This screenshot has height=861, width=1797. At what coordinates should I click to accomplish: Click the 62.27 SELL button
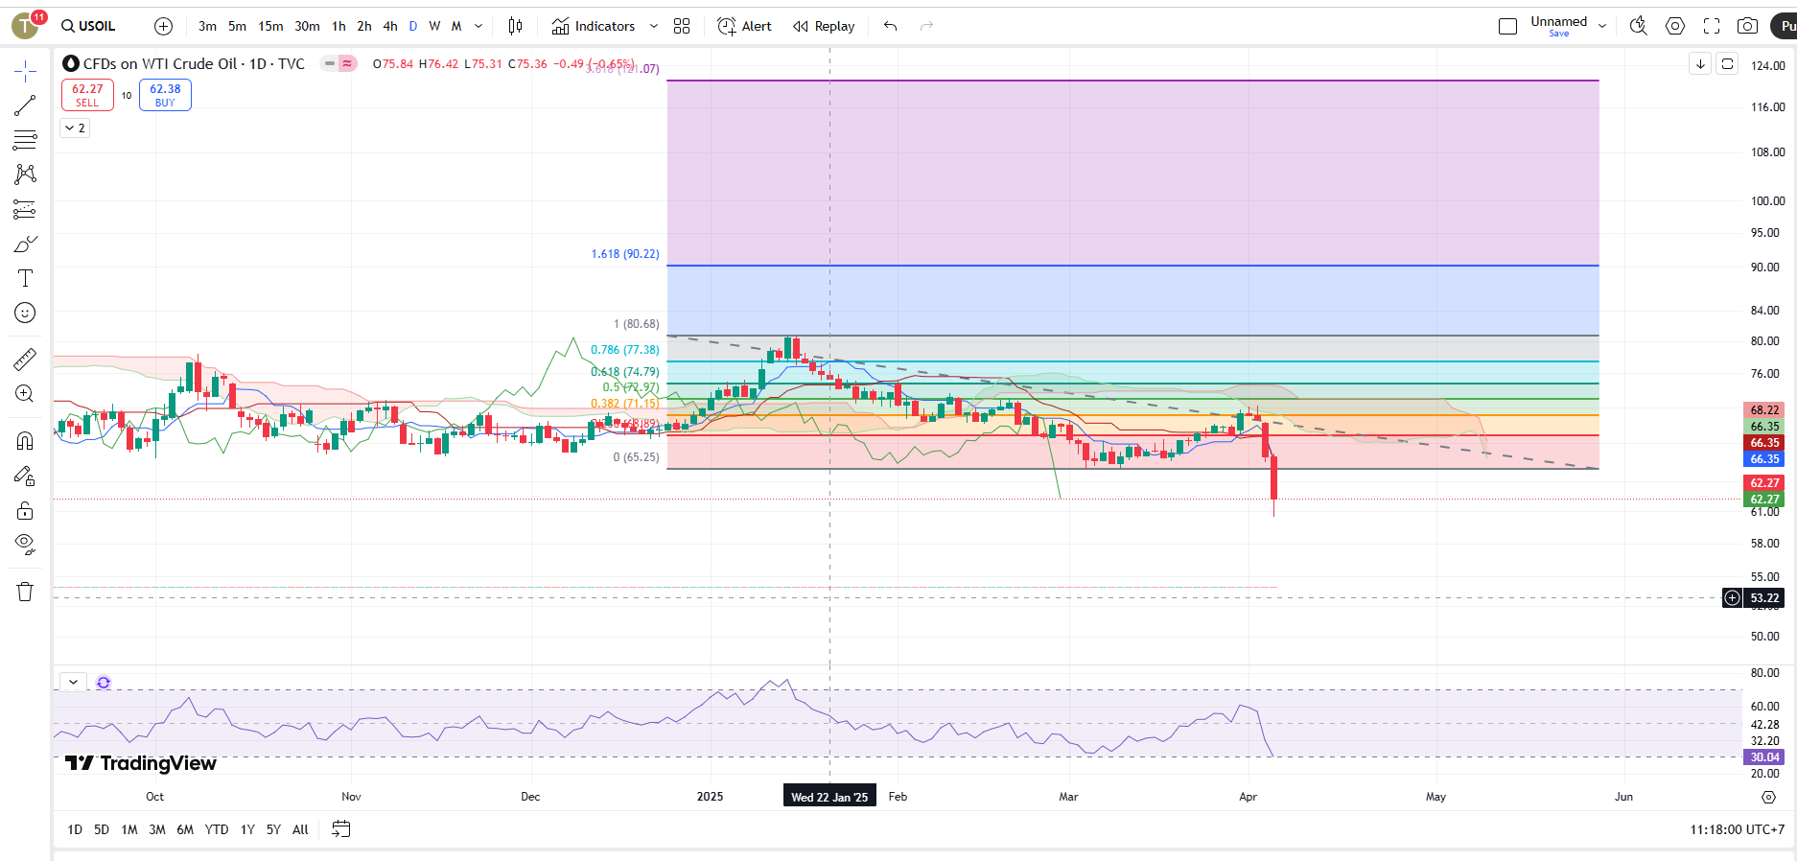tap(87, 95)
